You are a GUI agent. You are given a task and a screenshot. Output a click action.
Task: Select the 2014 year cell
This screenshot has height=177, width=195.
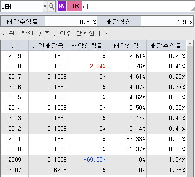click(15, 108)
